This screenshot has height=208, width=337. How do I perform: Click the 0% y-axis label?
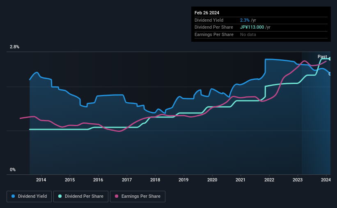click(x=13, y=170)
